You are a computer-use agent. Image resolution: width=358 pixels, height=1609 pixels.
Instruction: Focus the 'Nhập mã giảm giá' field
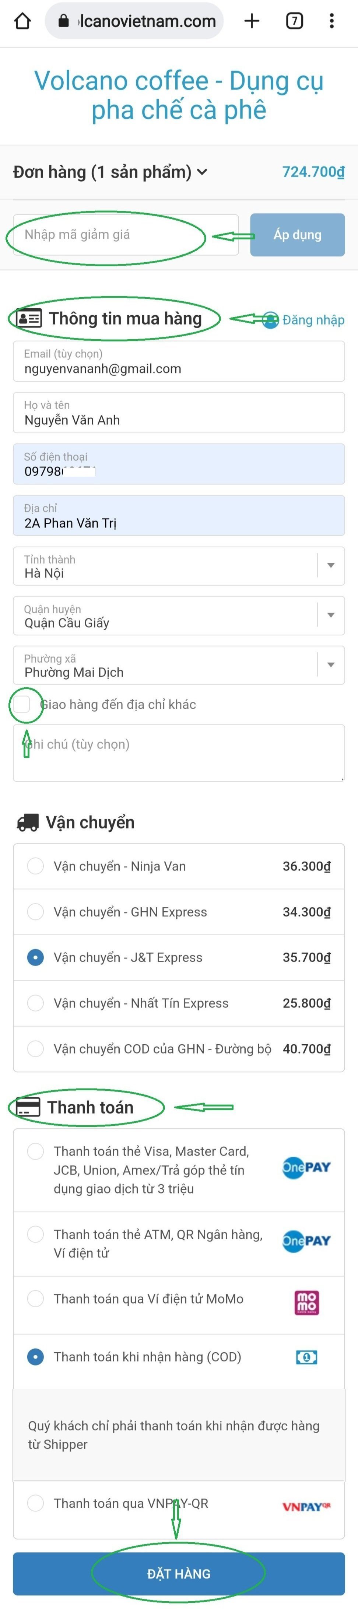pyautogui.click(x=125, y=235)
